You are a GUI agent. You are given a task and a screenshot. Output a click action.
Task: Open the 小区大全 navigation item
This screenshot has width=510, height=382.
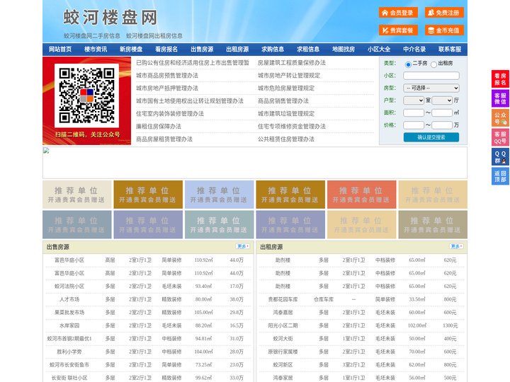pyautogui.click(x=379, y=50)
